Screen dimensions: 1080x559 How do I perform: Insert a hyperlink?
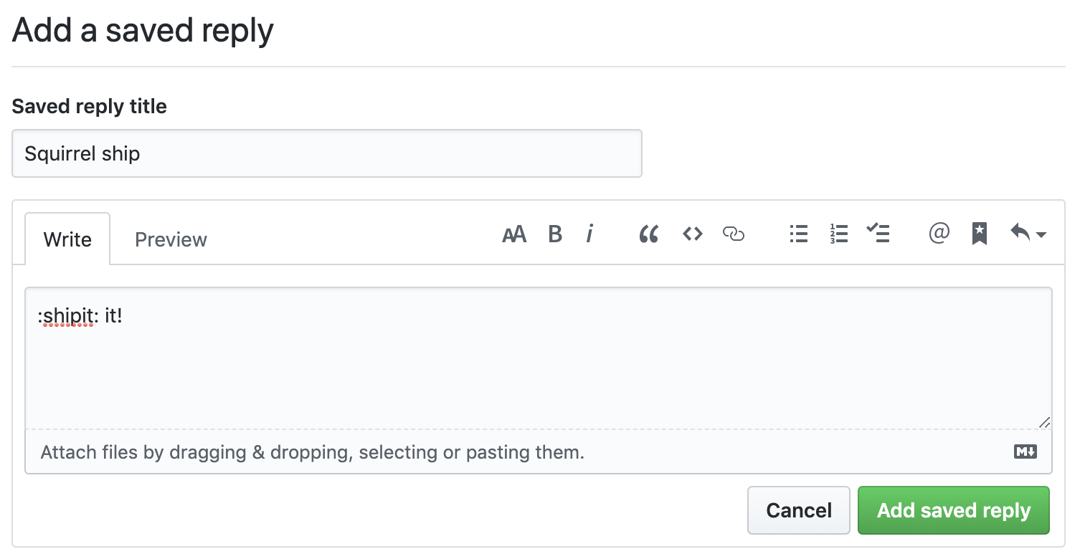click(734, 234)
